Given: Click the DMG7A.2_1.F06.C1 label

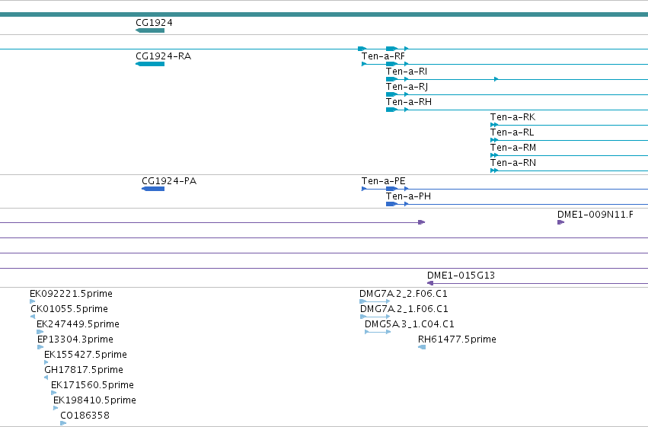Looking at the screenshot, I should (404, 309).
